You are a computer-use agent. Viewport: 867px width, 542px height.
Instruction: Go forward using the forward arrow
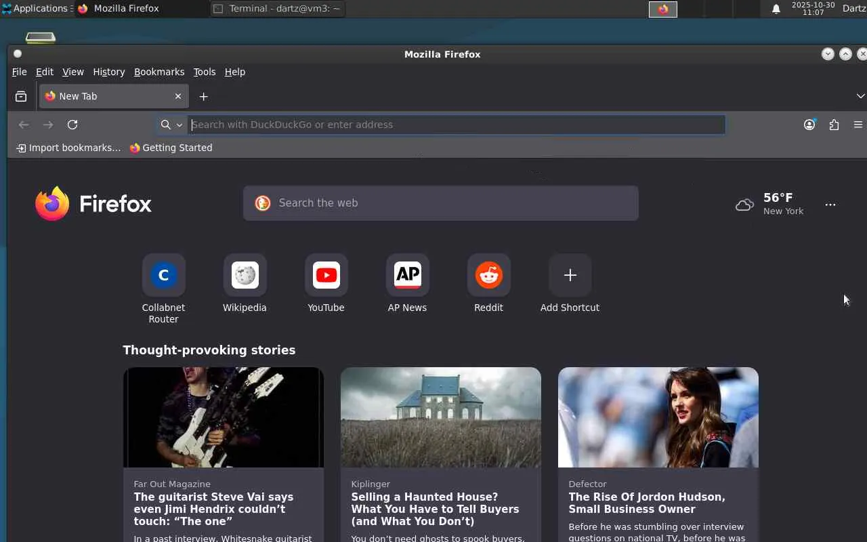point(48,125)
